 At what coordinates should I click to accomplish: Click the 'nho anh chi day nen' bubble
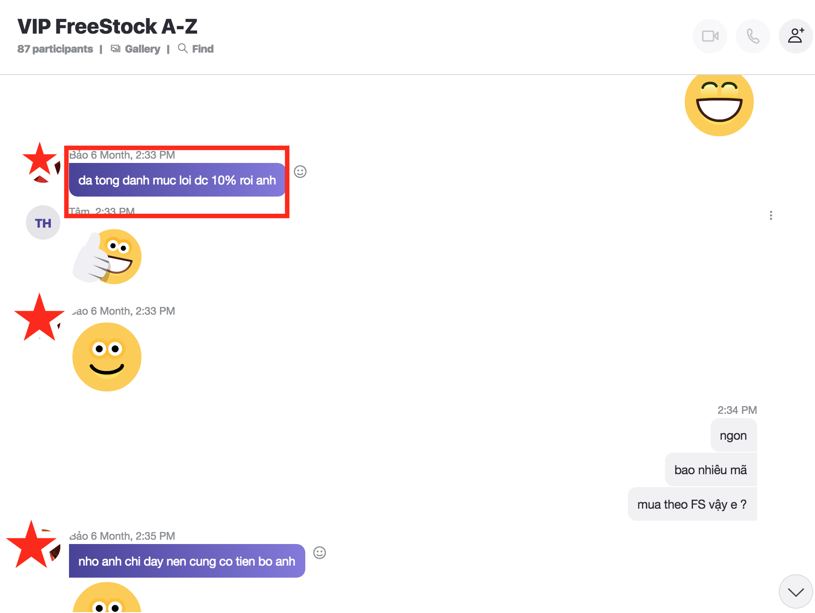(187, 561)
